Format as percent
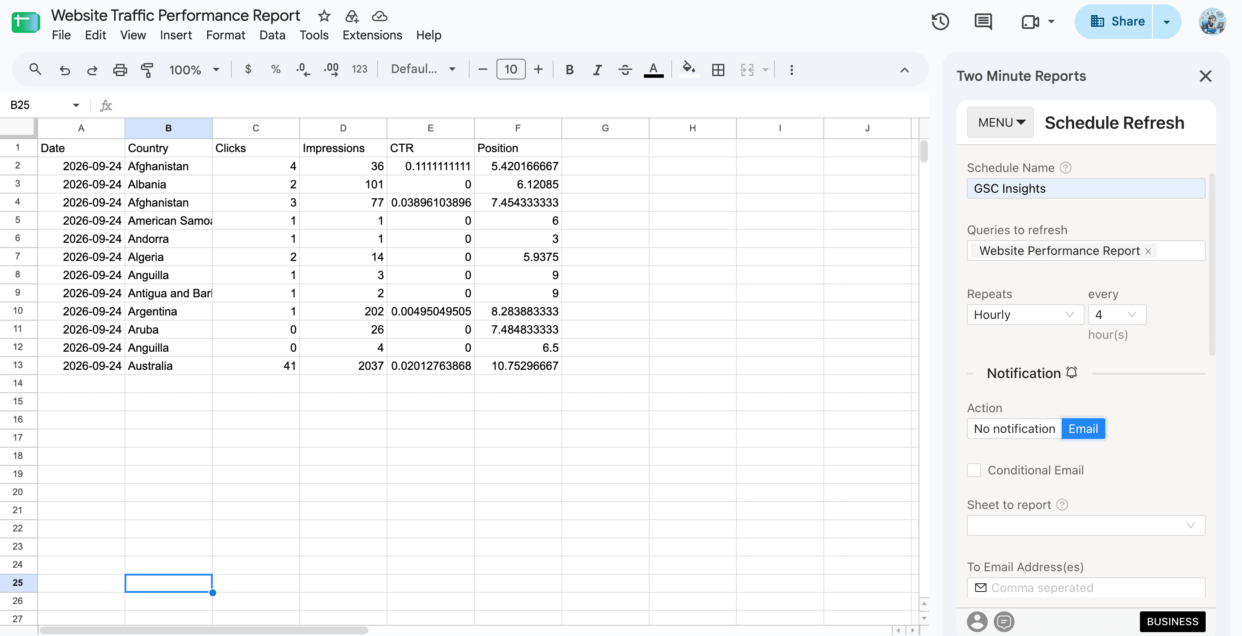Screen dimensions: 1242x636 (276, 70)
